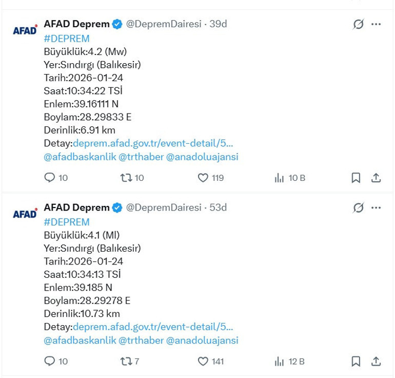Viewport: 395px width, 378px height.
Task: Bookmark the 4.1 Ml earthquake tweet
Action: click(356, 362)
